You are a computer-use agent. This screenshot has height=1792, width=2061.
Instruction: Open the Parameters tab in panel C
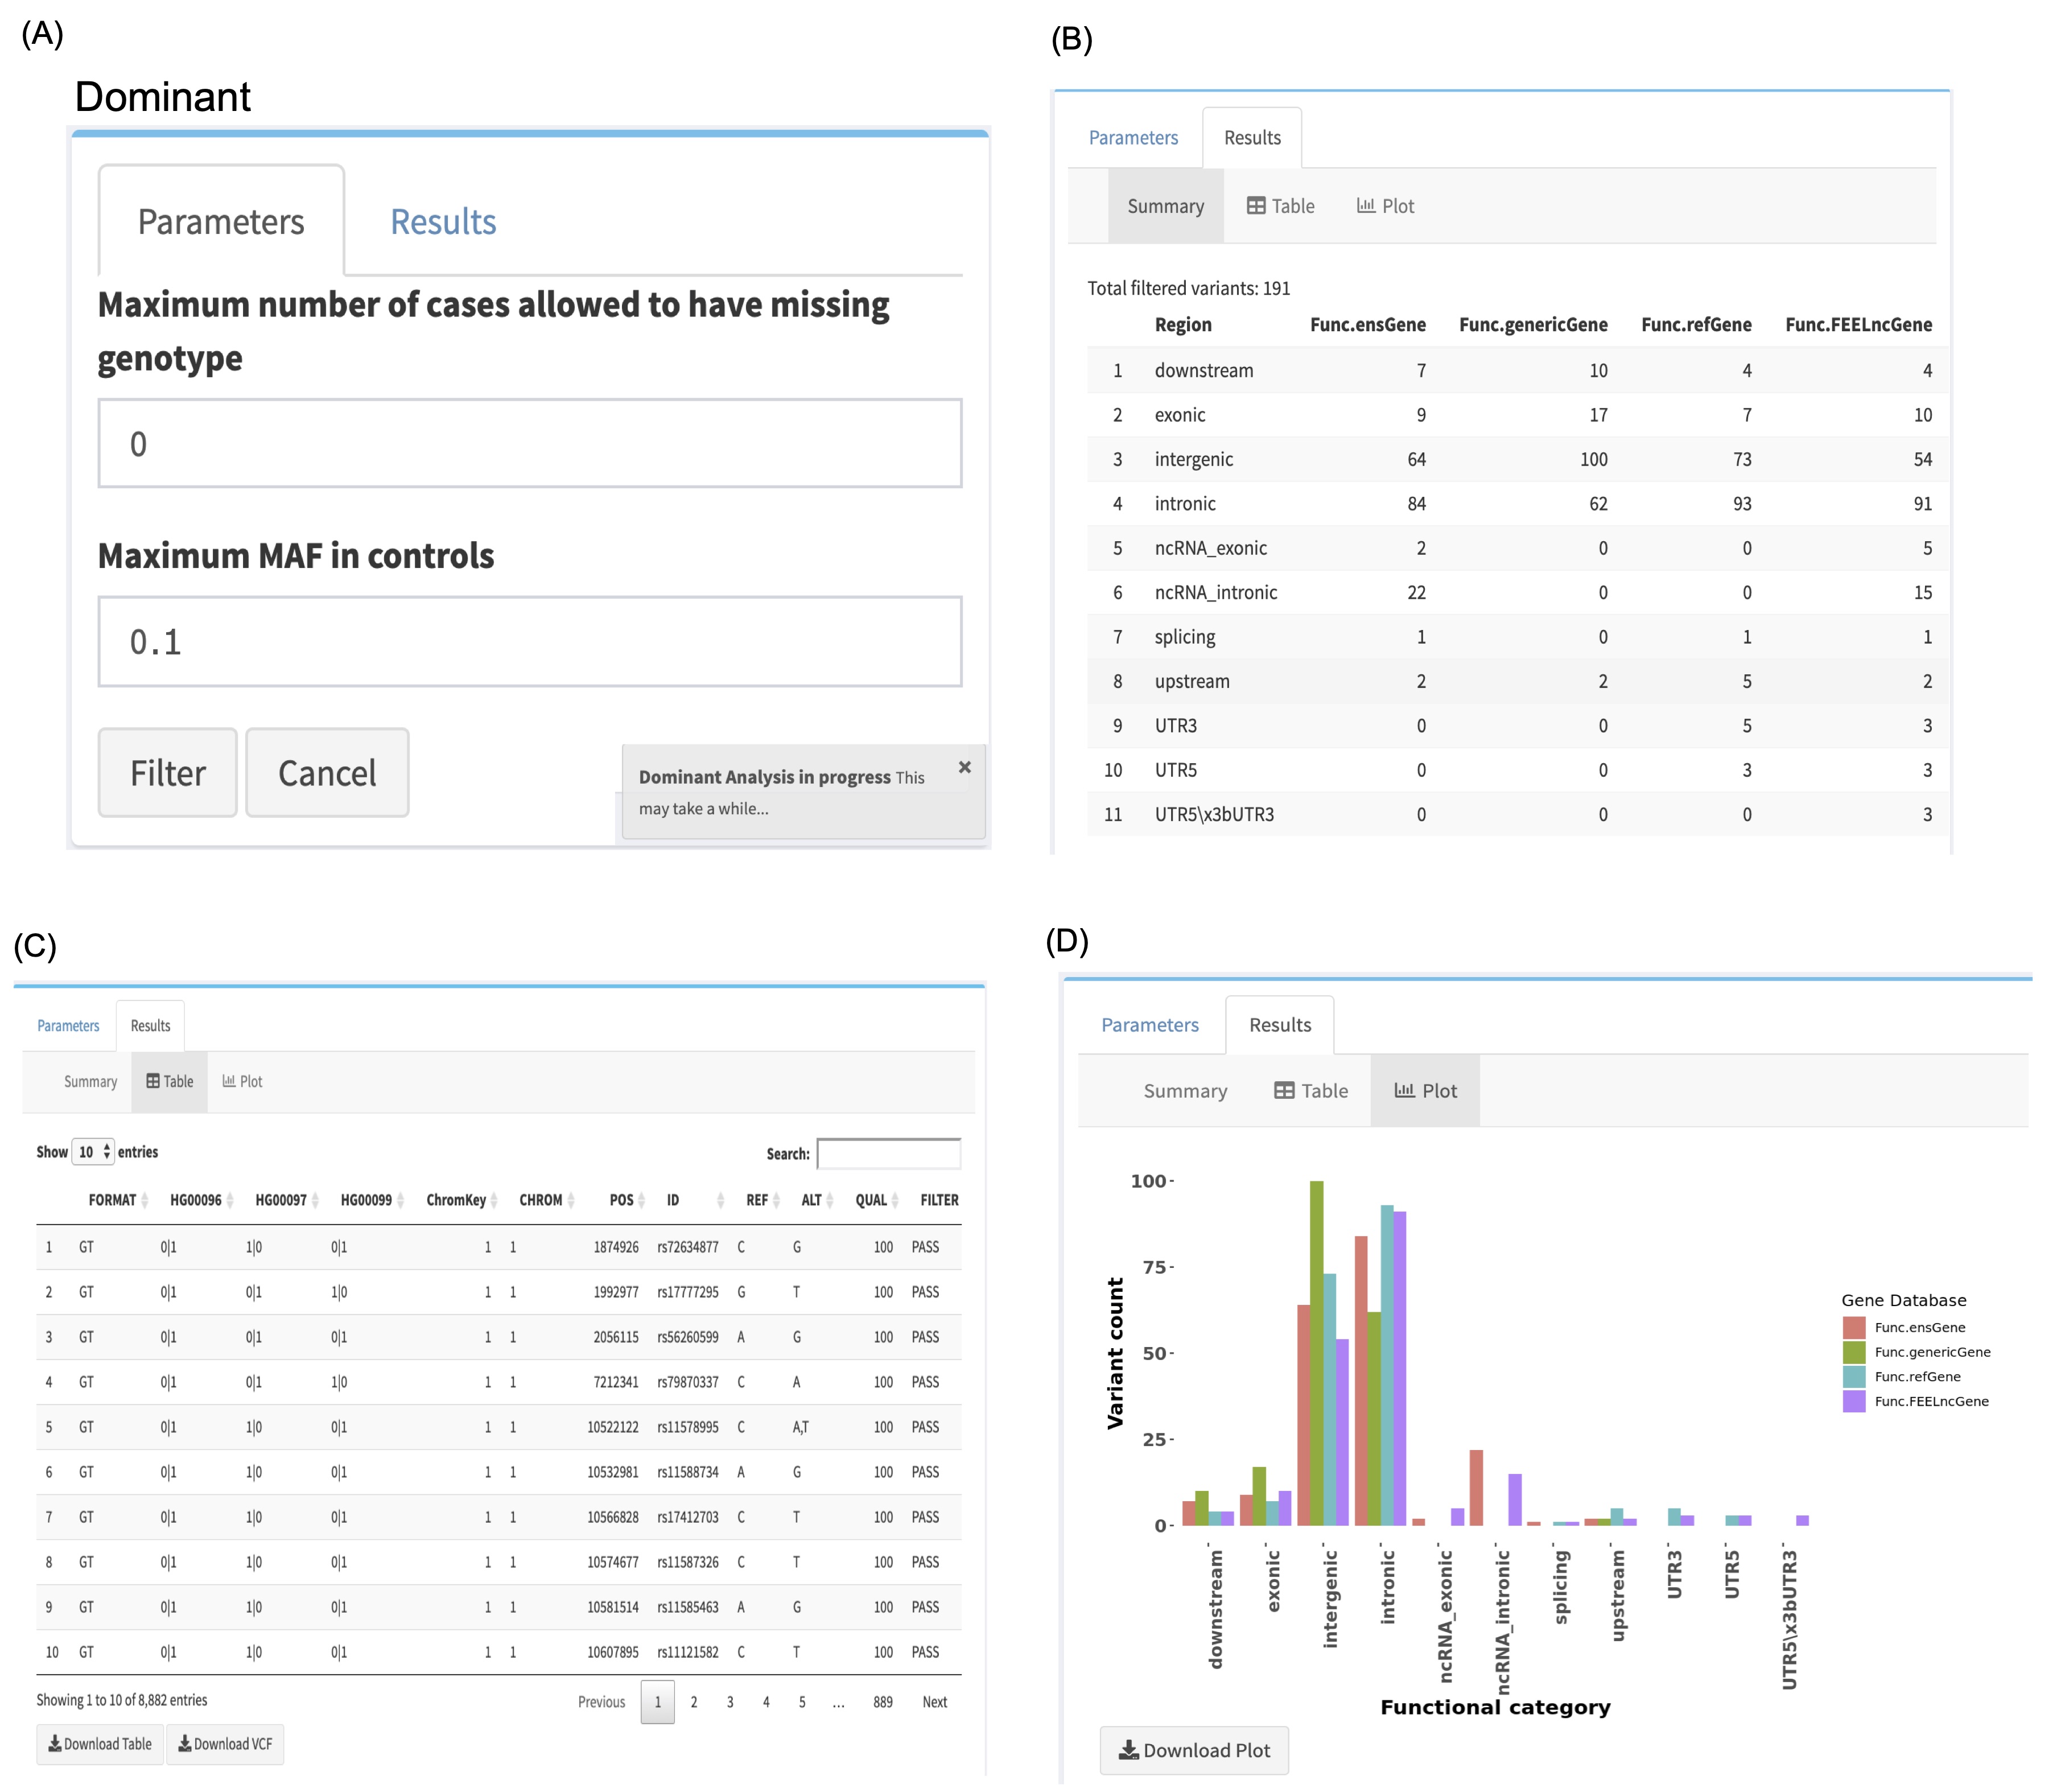[x=68, y=1026]
